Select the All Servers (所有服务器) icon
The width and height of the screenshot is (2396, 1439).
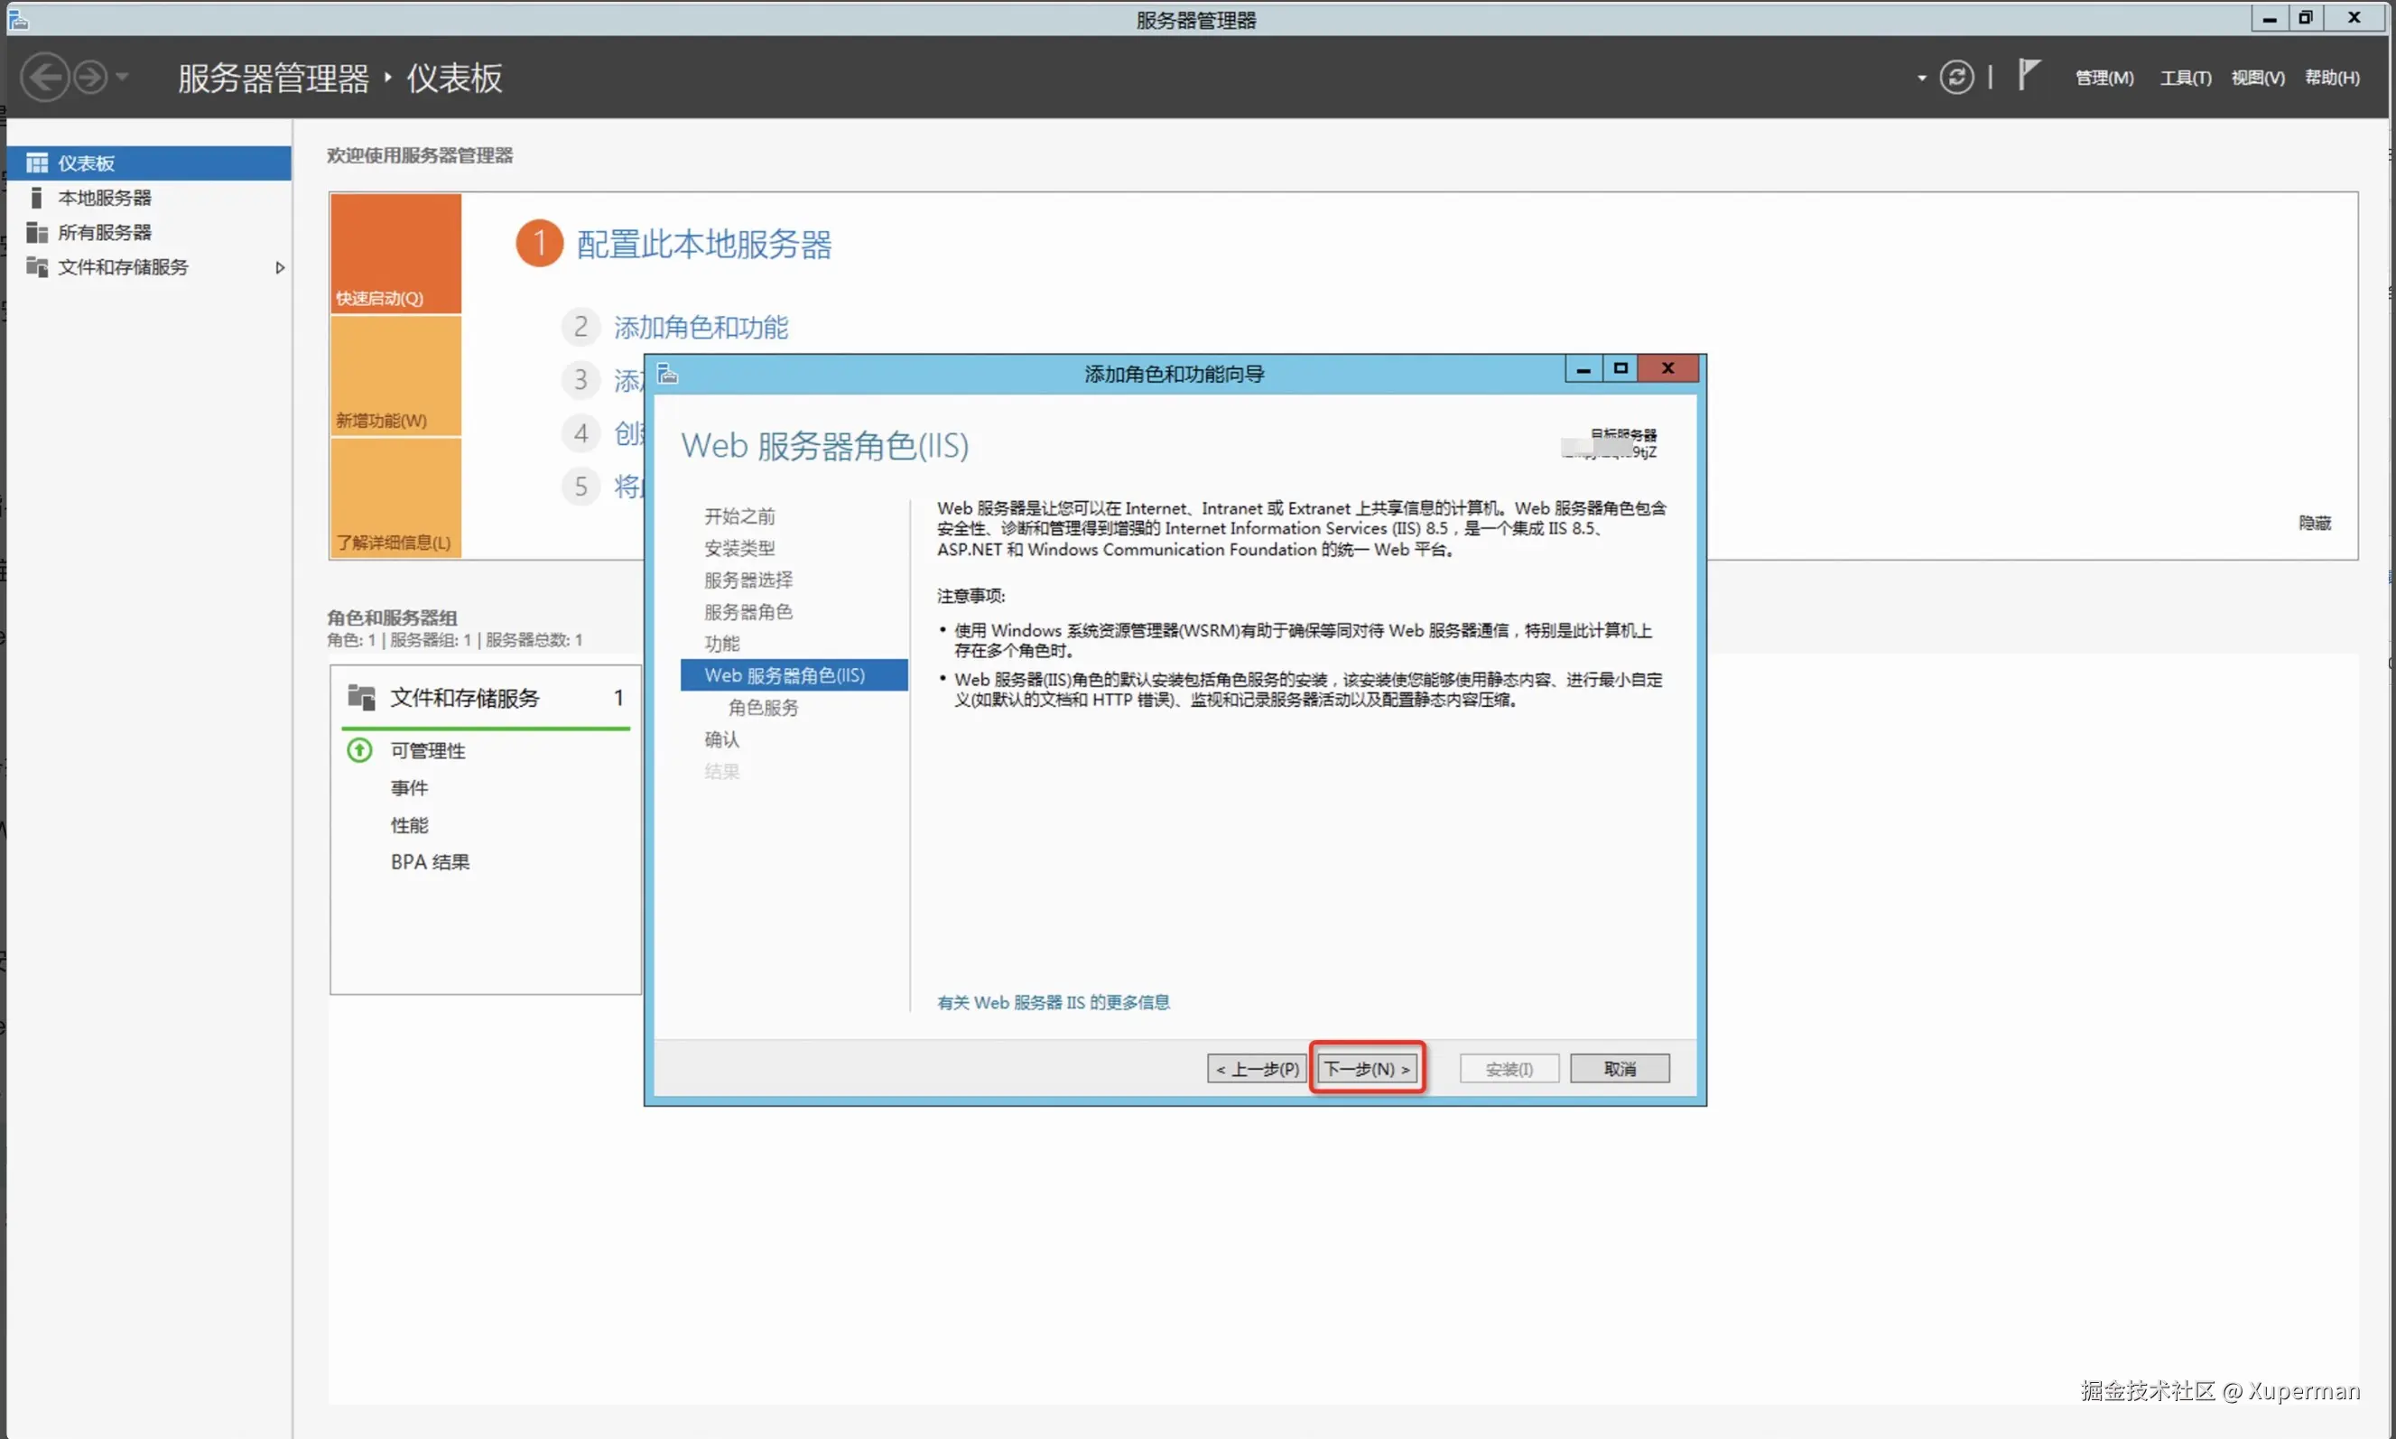tap(37, 233)
